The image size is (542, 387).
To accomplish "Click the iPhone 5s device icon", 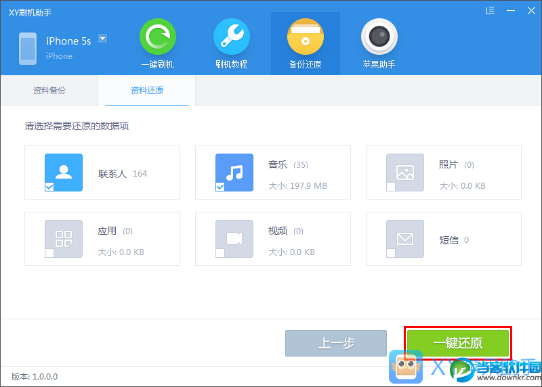I will [x=28, y=49].
